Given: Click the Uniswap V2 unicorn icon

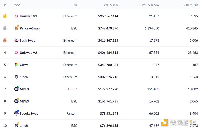Looking at the screenshot, I should pyautogui.click(x=16, y=53).
